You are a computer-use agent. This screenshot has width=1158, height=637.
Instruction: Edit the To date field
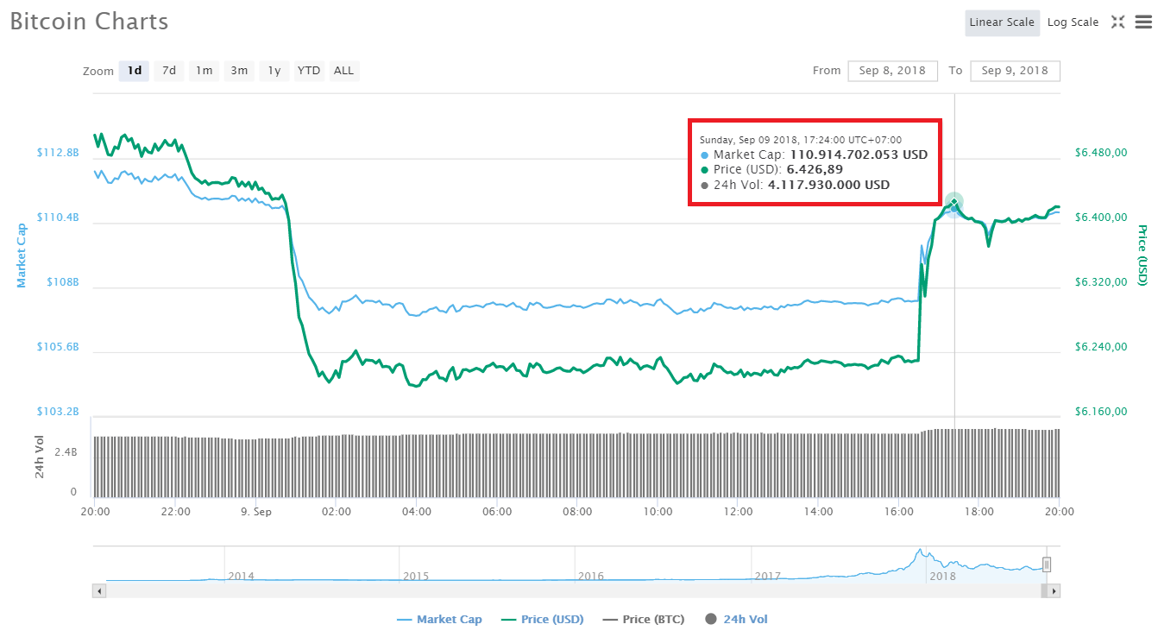(x=1015, y=71)
